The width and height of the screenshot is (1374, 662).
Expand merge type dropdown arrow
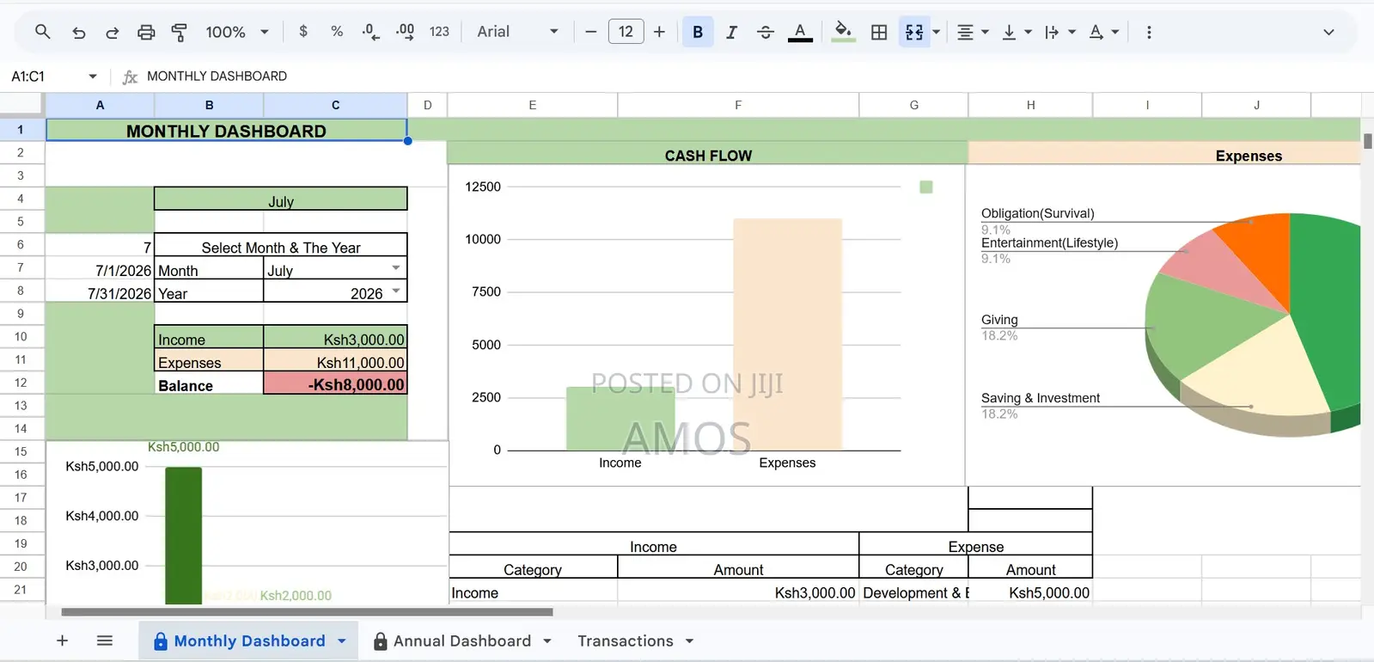point(937,32)
